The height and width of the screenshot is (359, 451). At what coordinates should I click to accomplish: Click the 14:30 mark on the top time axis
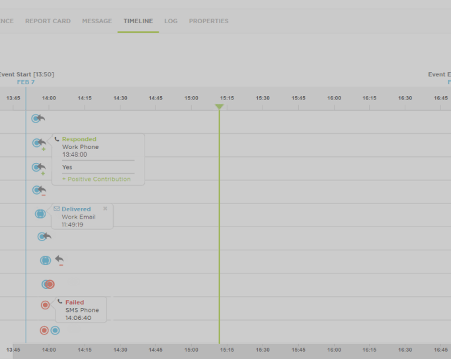[x=120, y=98]
